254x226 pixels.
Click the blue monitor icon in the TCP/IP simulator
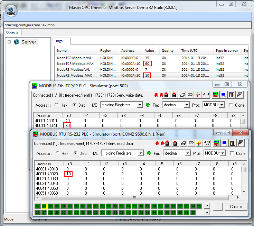(x=224, y=95)
